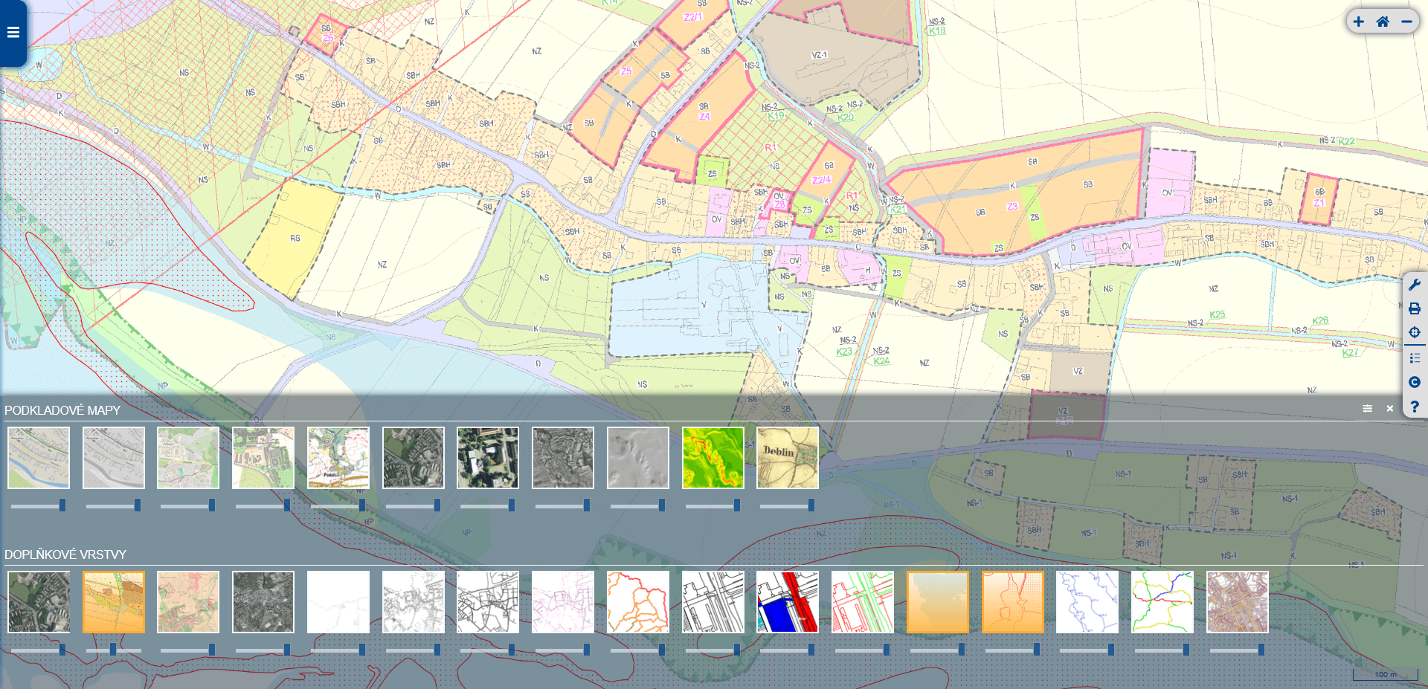Open layer panel settings sliders icon
The width and height of the screenshot is (1428, 689).
(x=1367, y=409)
